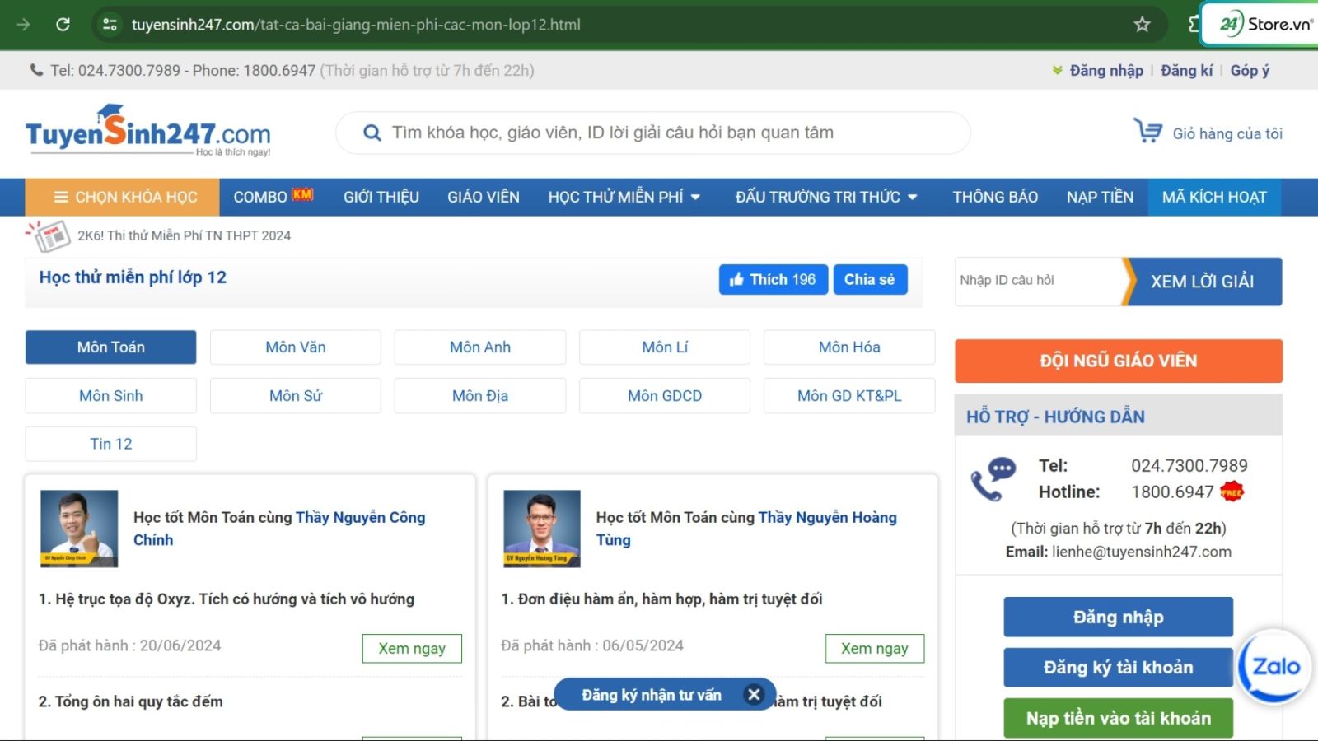
Task: Open Giỏ hàng của tôi link
Action: point(1227,133)
